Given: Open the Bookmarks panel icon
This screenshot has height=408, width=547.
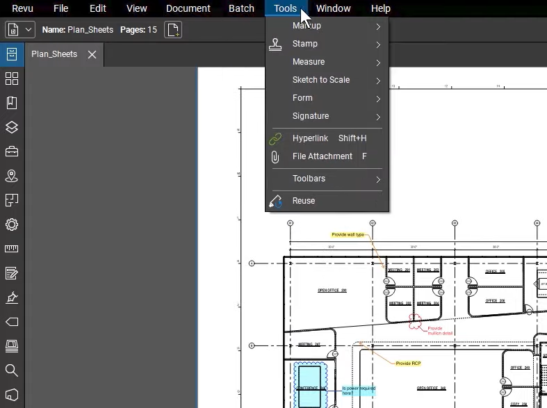Looking at the screenshot, I should [12, 103].
